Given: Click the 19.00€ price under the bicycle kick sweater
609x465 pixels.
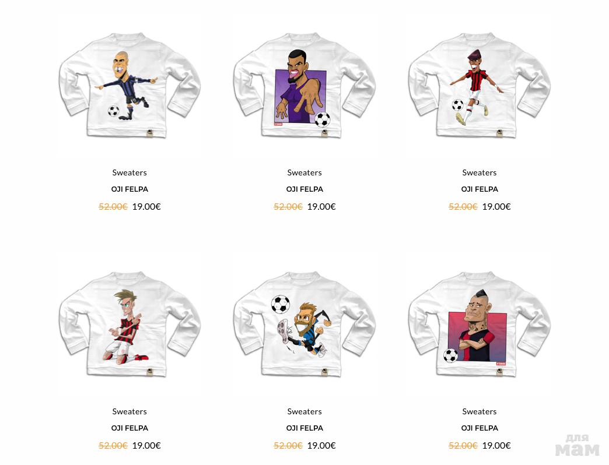Looking at the screenshot, I should [x=321, y=445].
